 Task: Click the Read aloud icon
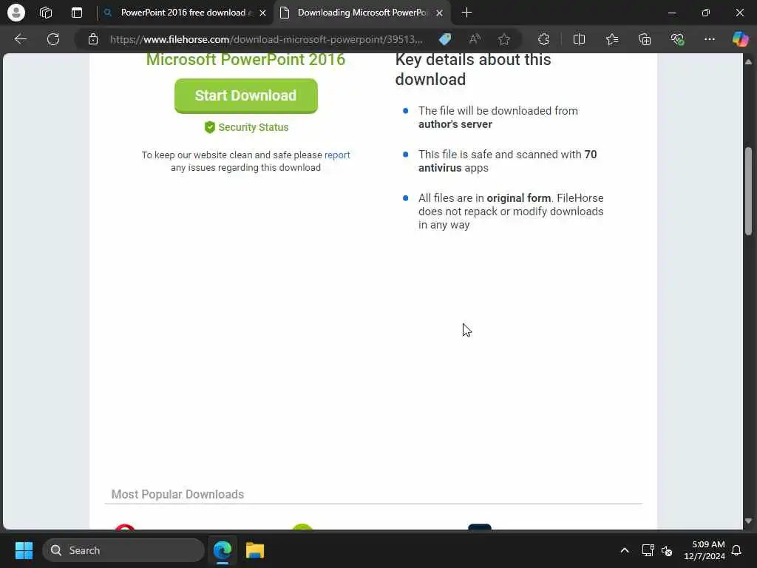tap(475, 39)
